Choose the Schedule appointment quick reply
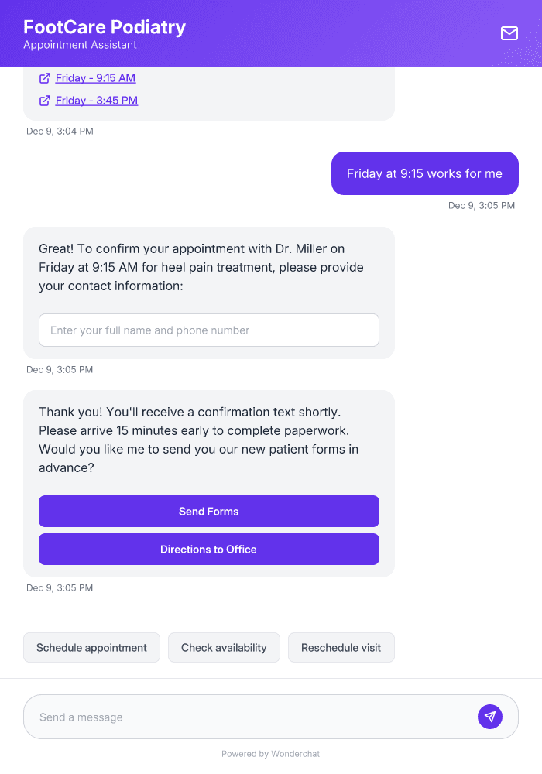The height and width of the screenshot is (774, 542). point(91,647)
